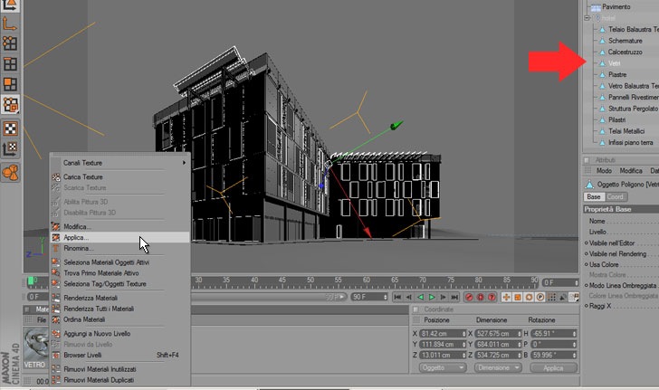Select Schermature object in the tree
The image size is (659, 390).
[x=625, y=41]
